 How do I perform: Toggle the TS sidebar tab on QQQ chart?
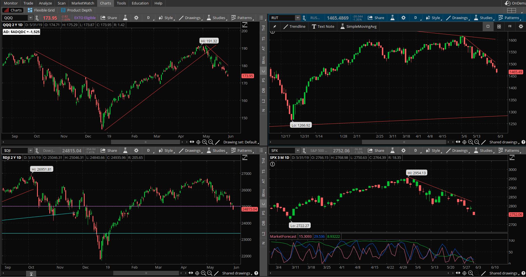click(263, 39)
